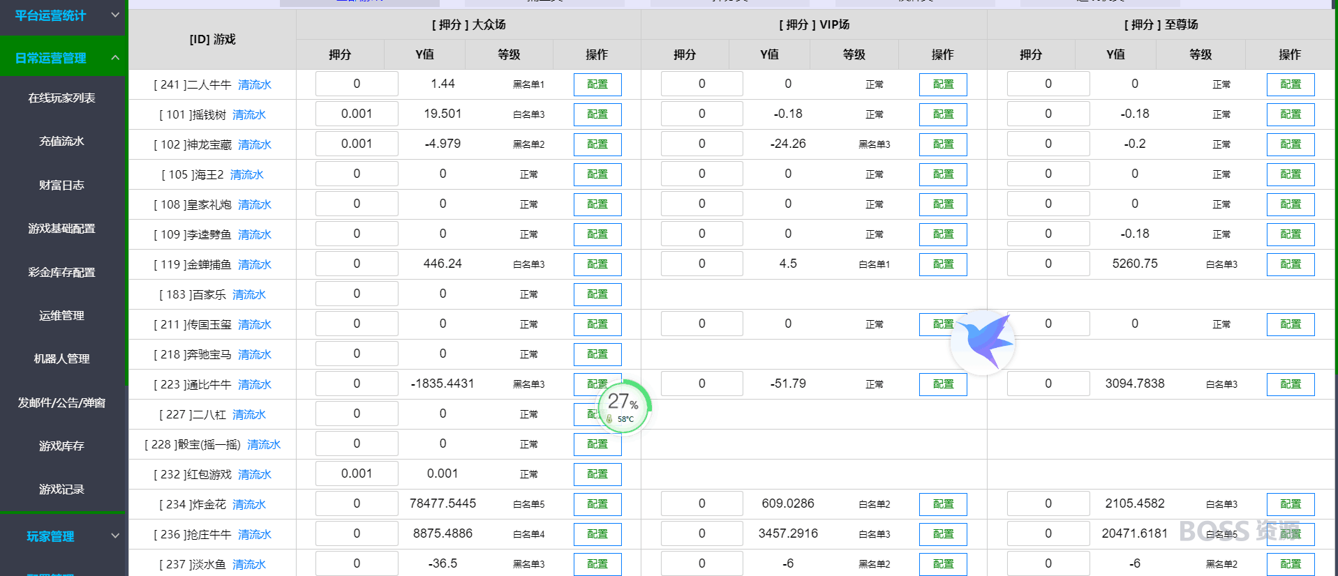Click 清流水 link for 皇家礼炮

point(255,205)
